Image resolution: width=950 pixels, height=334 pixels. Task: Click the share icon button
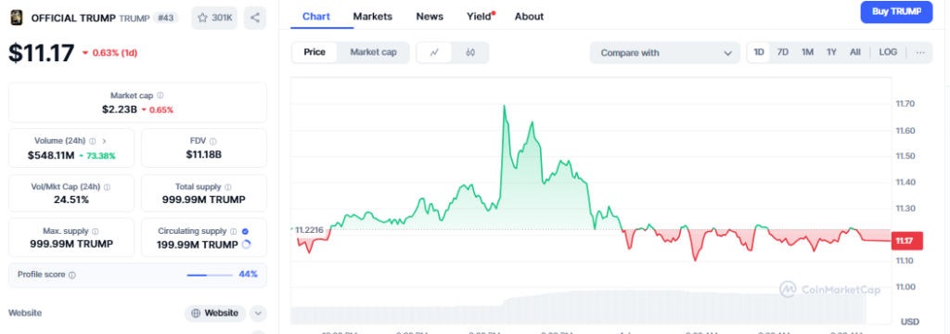click(255, 18)
